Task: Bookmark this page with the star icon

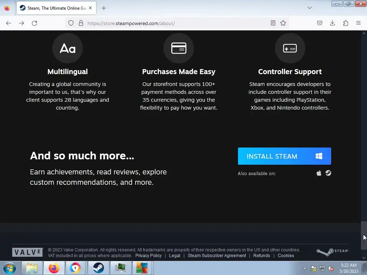Action: click(283, 23)
